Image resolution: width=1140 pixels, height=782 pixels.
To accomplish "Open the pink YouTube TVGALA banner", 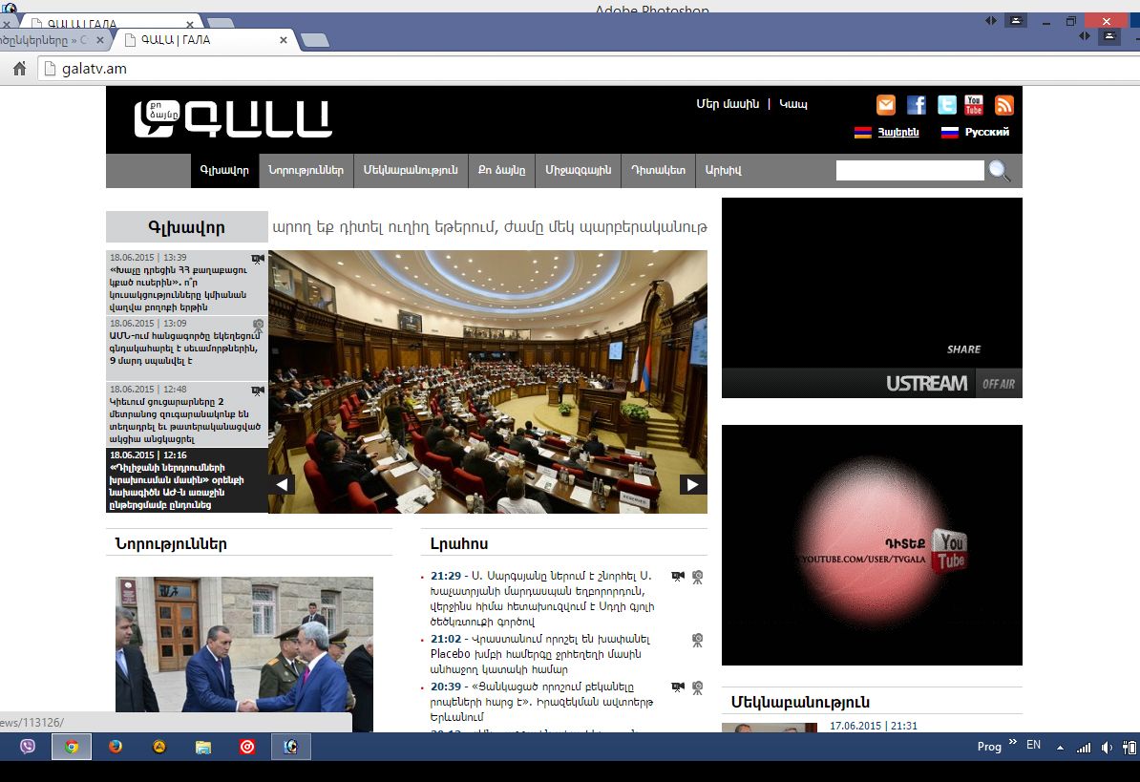I will [872, 545].
